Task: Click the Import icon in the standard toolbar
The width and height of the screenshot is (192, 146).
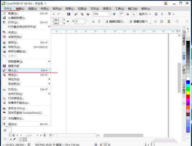Action: [x=76, y=14]
